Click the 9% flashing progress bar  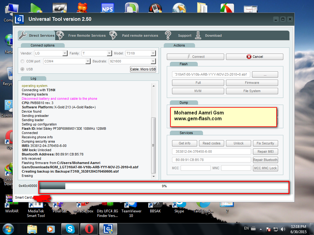coord(164,186)
